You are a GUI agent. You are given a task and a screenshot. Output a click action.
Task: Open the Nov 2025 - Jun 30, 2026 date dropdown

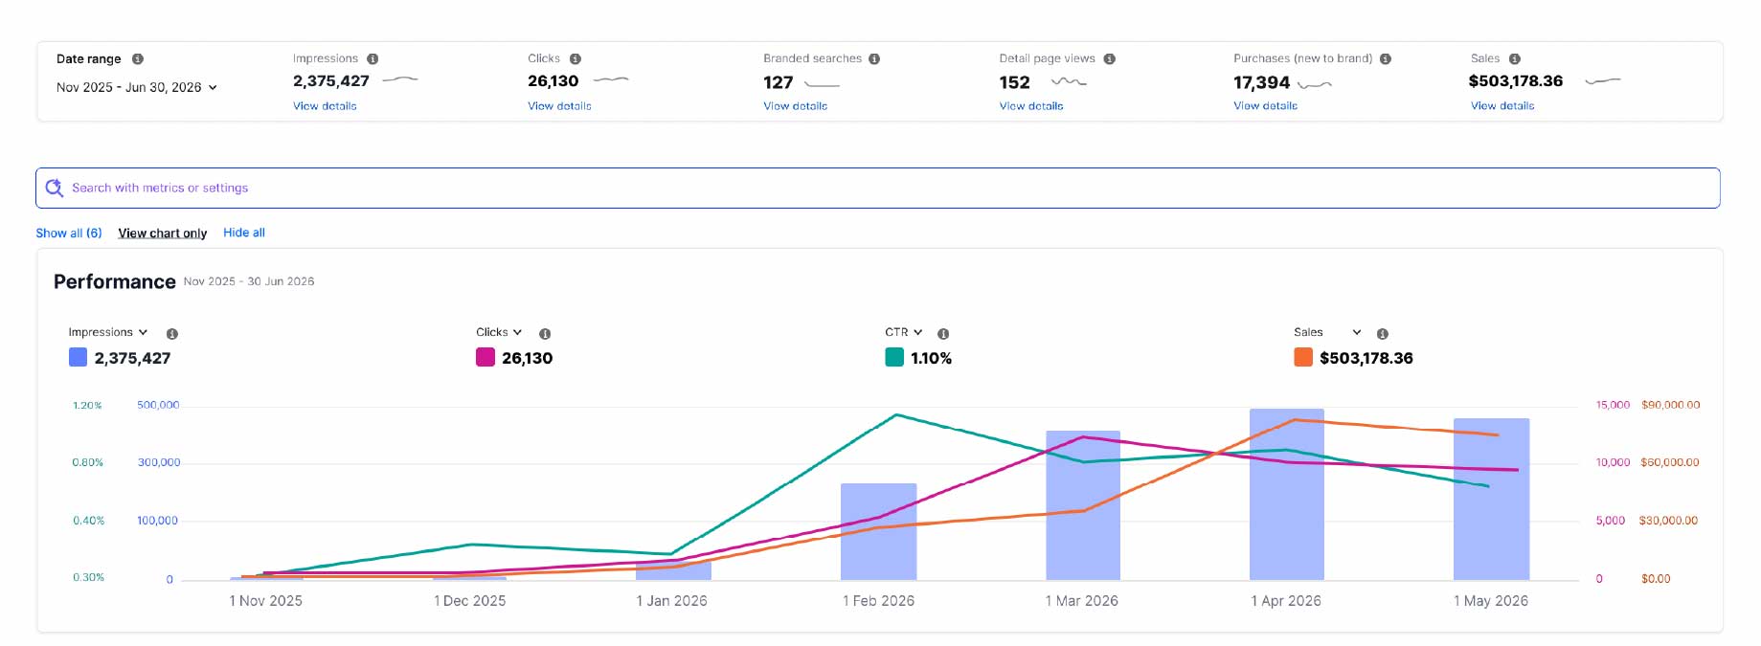click(137, 87)
